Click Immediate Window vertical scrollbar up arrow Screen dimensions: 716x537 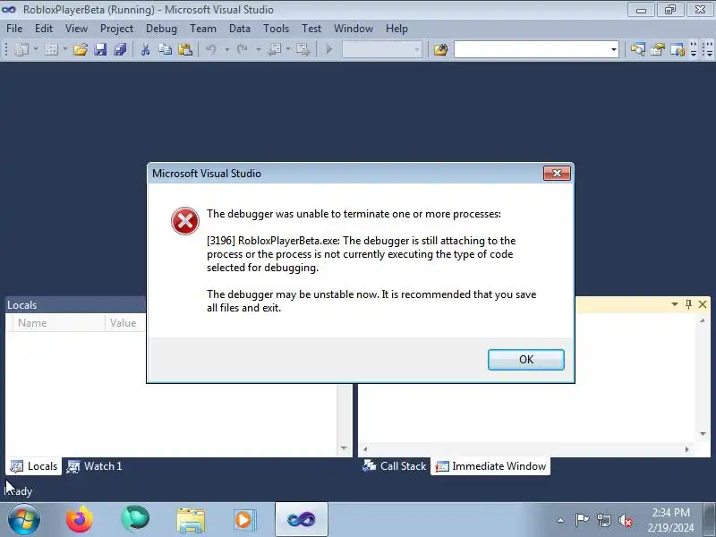coord(703,321)
